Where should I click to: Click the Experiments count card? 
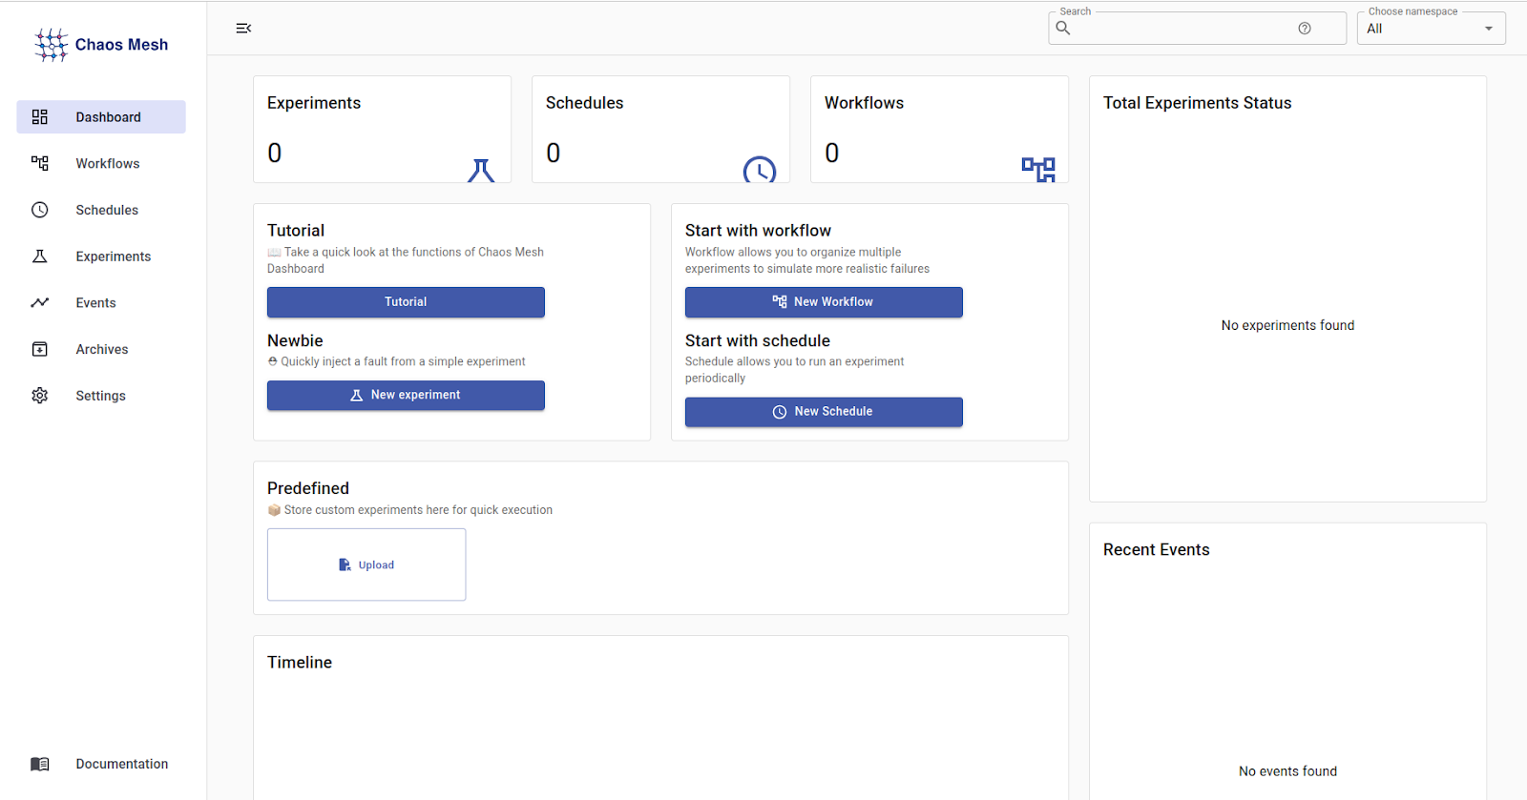click(x=382, y=129)
